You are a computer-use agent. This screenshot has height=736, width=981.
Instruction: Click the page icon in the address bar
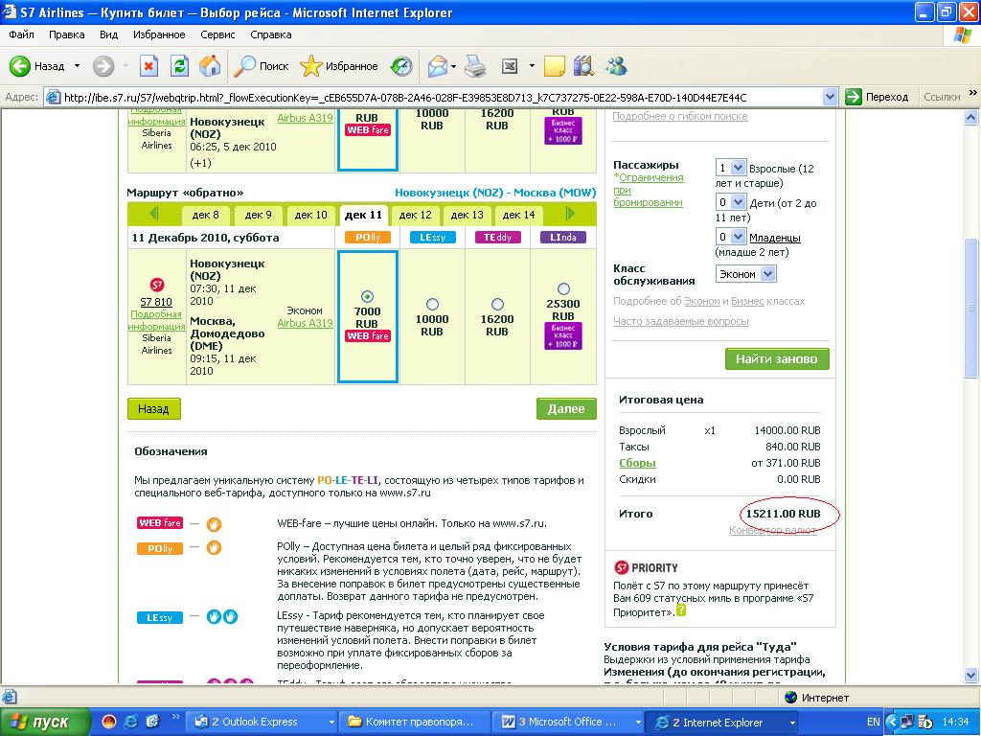tap(54, 97)
